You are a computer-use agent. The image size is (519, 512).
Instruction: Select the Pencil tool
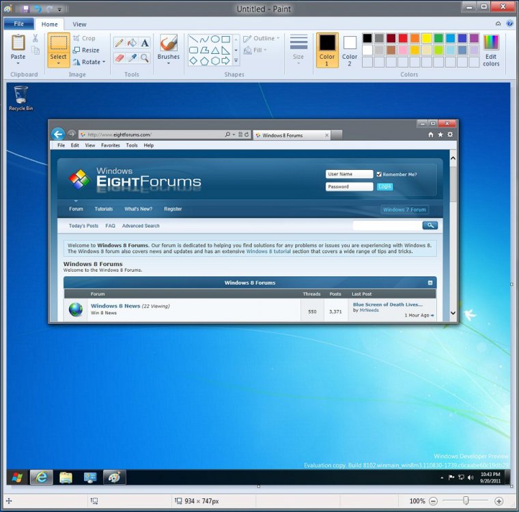coord(120,43)
